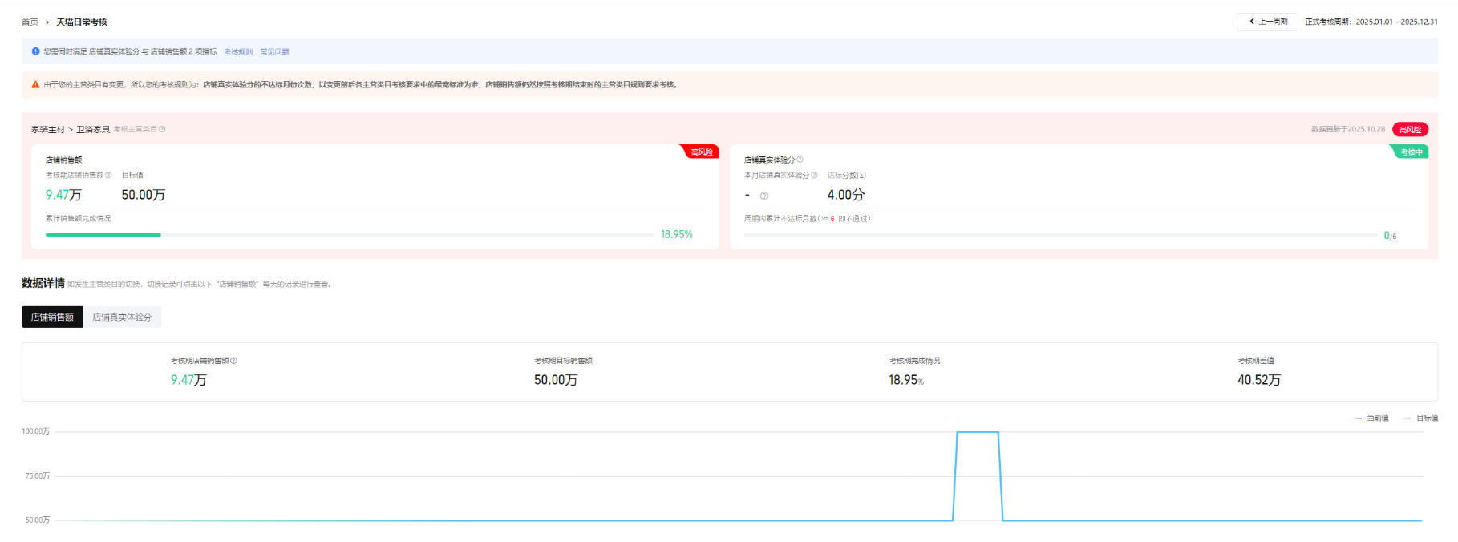This screenshot has width=1458, height=542.
Task: Click help icon beside 考核主营类目
Action: 162,129
